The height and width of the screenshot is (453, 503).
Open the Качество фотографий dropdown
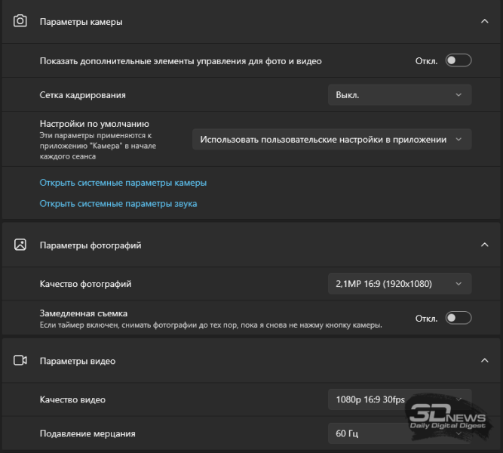[400, 284]
